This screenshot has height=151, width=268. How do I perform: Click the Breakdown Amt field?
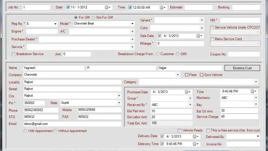click(77, 54)
